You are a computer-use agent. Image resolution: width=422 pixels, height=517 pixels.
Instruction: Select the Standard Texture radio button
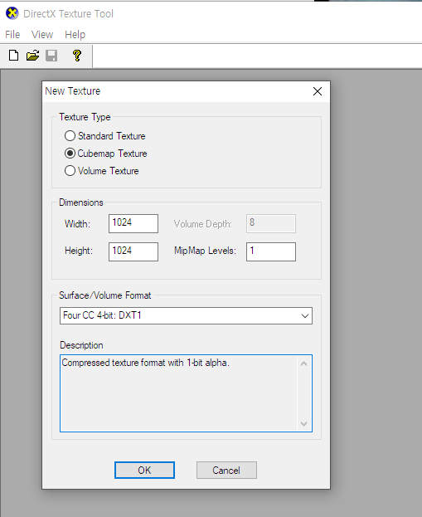pyautogui.click(x=70, y=136)
